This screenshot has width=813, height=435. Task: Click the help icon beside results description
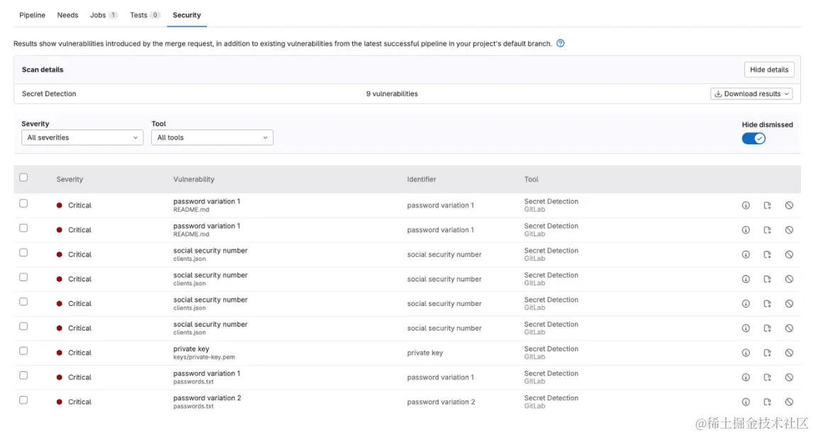pos(561,43)
